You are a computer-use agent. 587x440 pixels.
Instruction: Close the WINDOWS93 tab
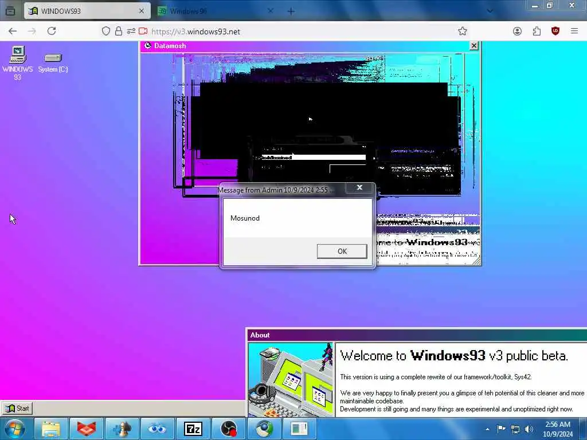pyautogui.click(x=142, y=11)
